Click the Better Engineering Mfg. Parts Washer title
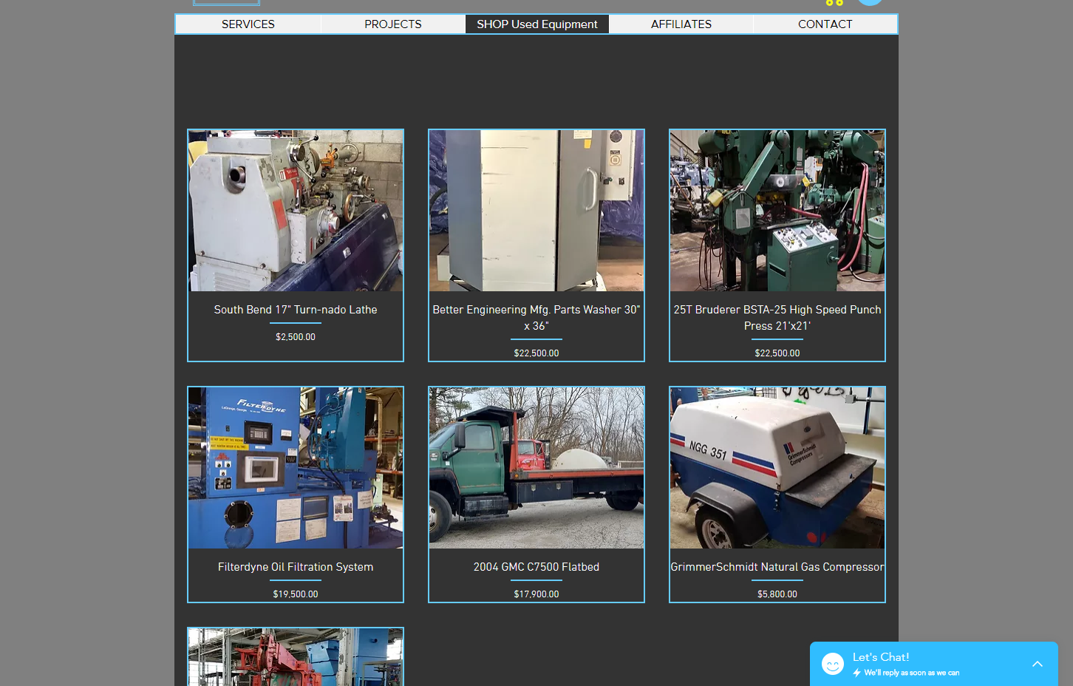 point(536,318)
